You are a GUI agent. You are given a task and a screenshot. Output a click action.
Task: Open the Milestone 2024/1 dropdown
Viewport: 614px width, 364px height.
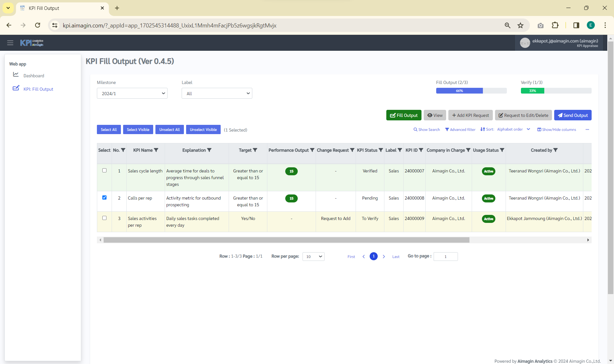[132, 94]
